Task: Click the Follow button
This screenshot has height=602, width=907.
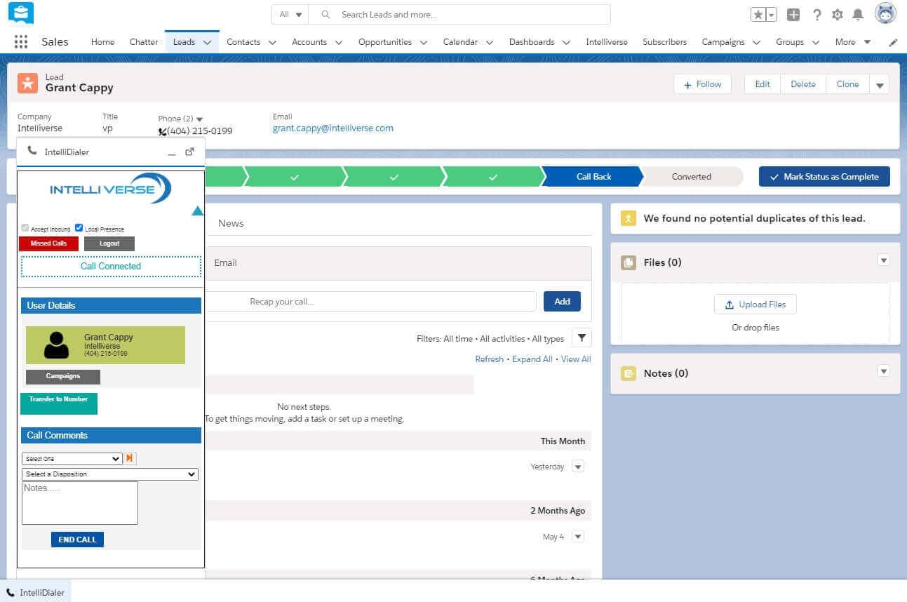Action: (703, 84)
